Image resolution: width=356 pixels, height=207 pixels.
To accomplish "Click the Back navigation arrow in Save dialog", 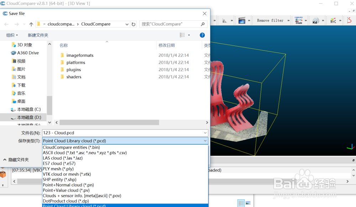I will [6, 24].
